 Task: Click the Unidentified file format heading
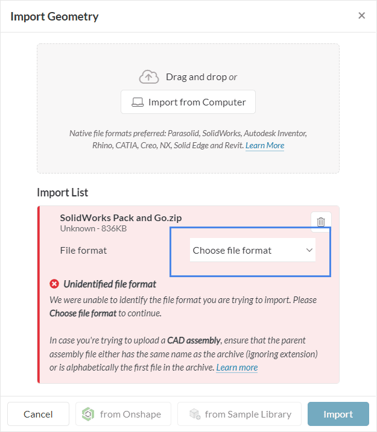110,284
